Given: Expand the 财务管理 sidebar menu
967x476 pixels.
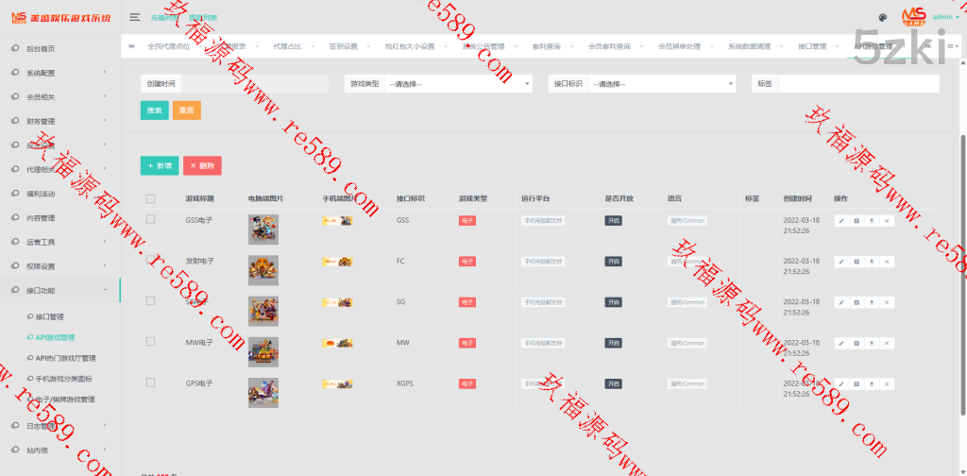Looking at the screenshot, I should 59,122.
